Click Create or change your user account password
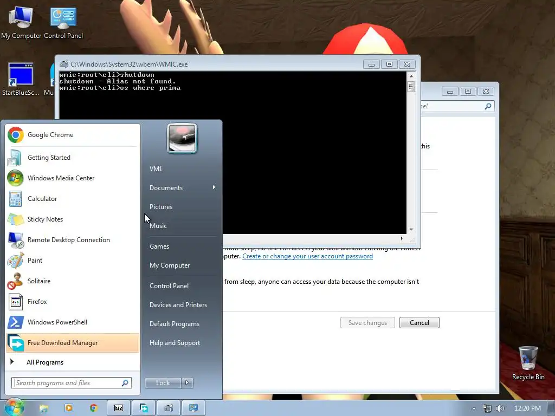The width and height of the screenshot is (555, 416). click(x=307, y=256)
